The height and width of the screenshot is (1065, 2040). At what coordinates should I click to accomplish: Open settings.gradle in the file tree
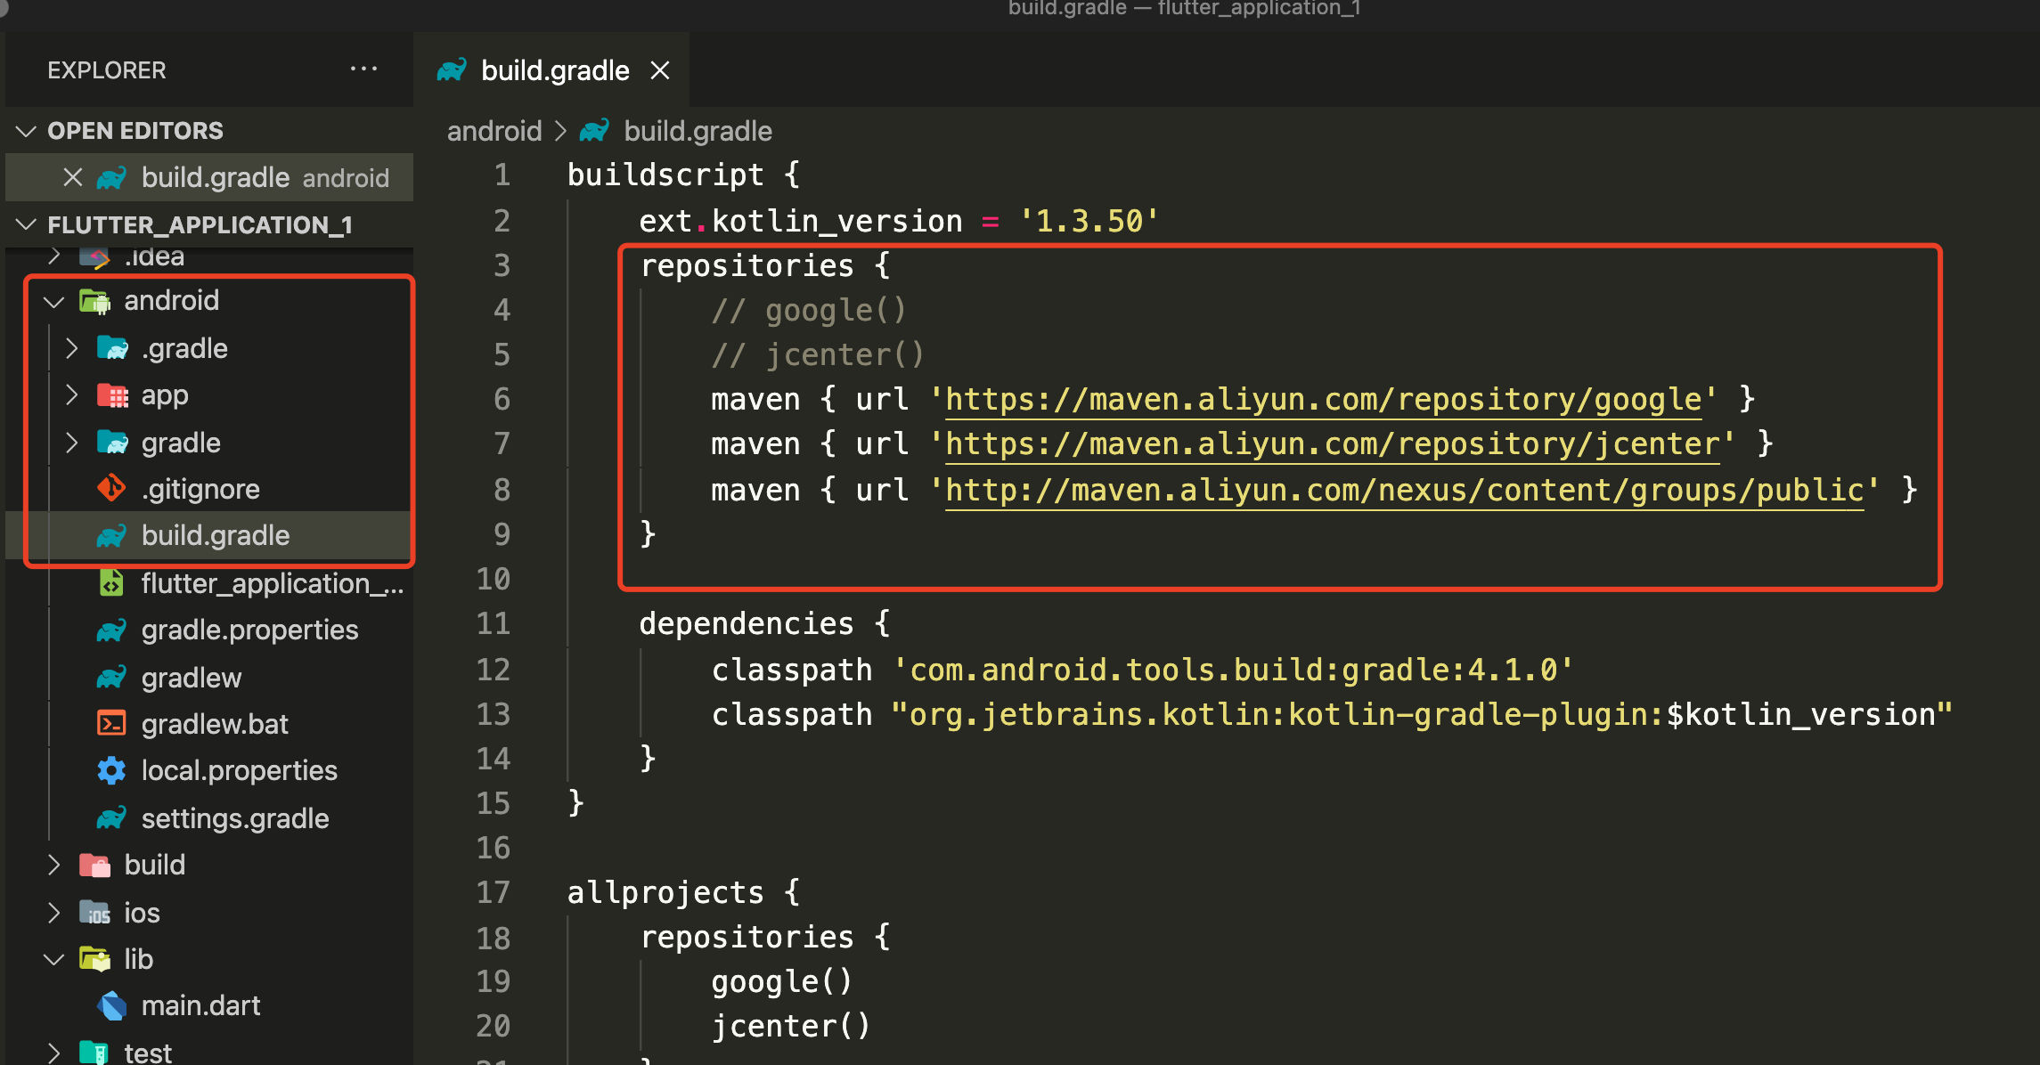(x=235, y=818)
